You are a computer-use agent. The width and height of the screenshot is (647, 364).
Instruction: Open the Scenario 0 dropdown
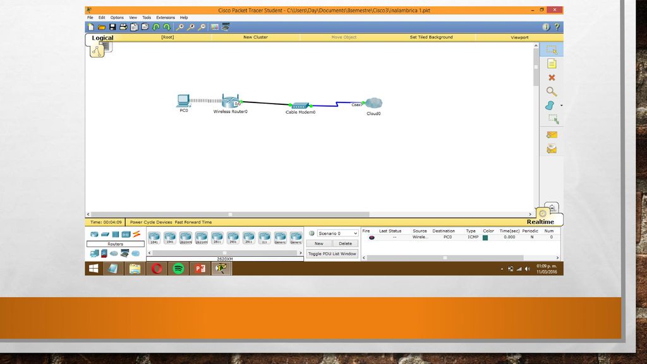pyautogui.click(x=337, y=234)
